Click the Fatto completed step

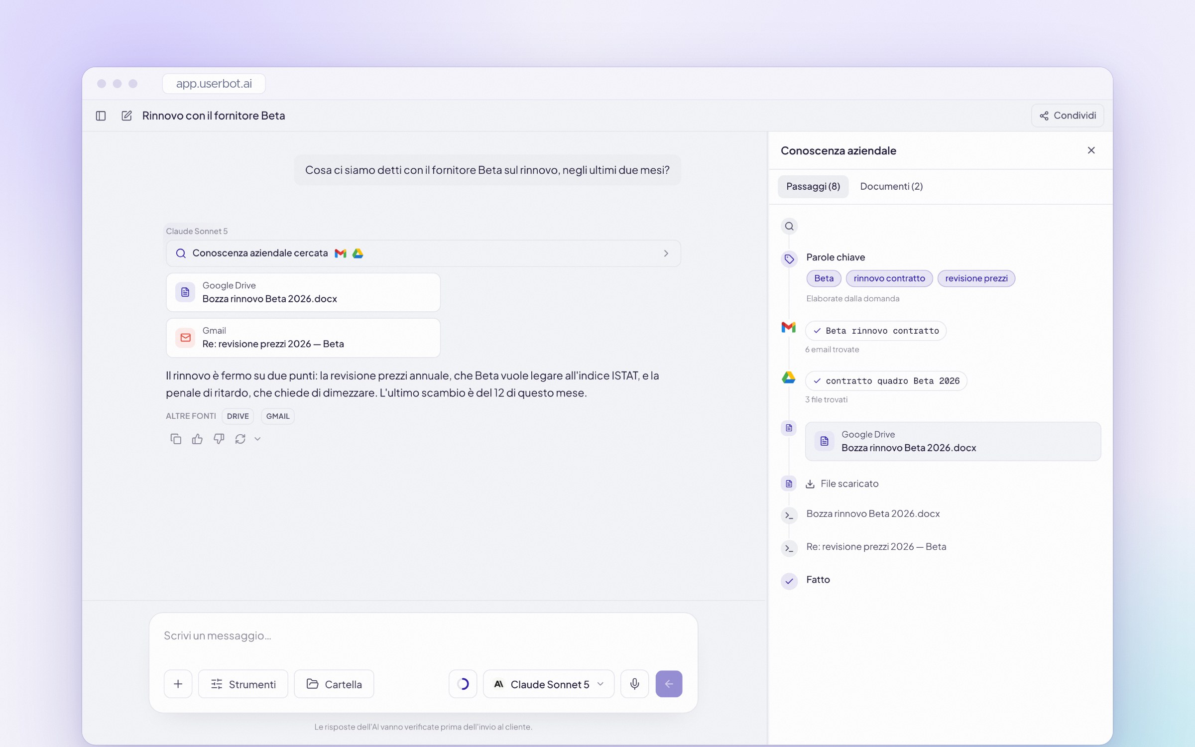tap(818, 580)
